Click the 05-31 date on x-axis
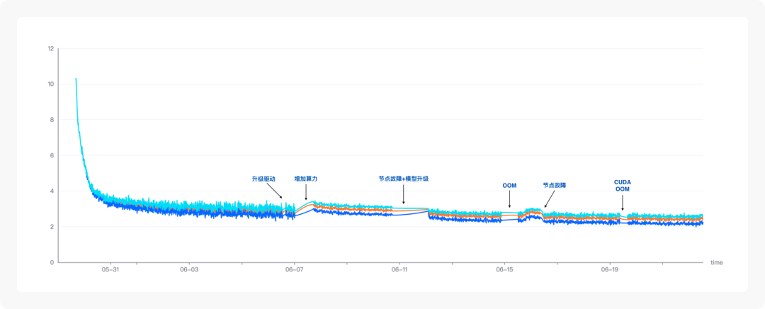The image size is (765, 309). point(110,269)
